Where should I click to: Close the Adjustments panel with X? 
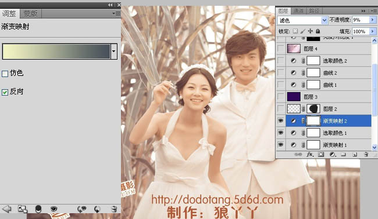pos(119,5)
